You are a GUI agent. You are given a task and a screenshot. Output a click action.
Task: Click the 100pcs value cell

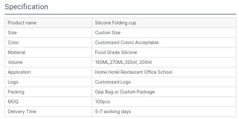click(164, 102)
